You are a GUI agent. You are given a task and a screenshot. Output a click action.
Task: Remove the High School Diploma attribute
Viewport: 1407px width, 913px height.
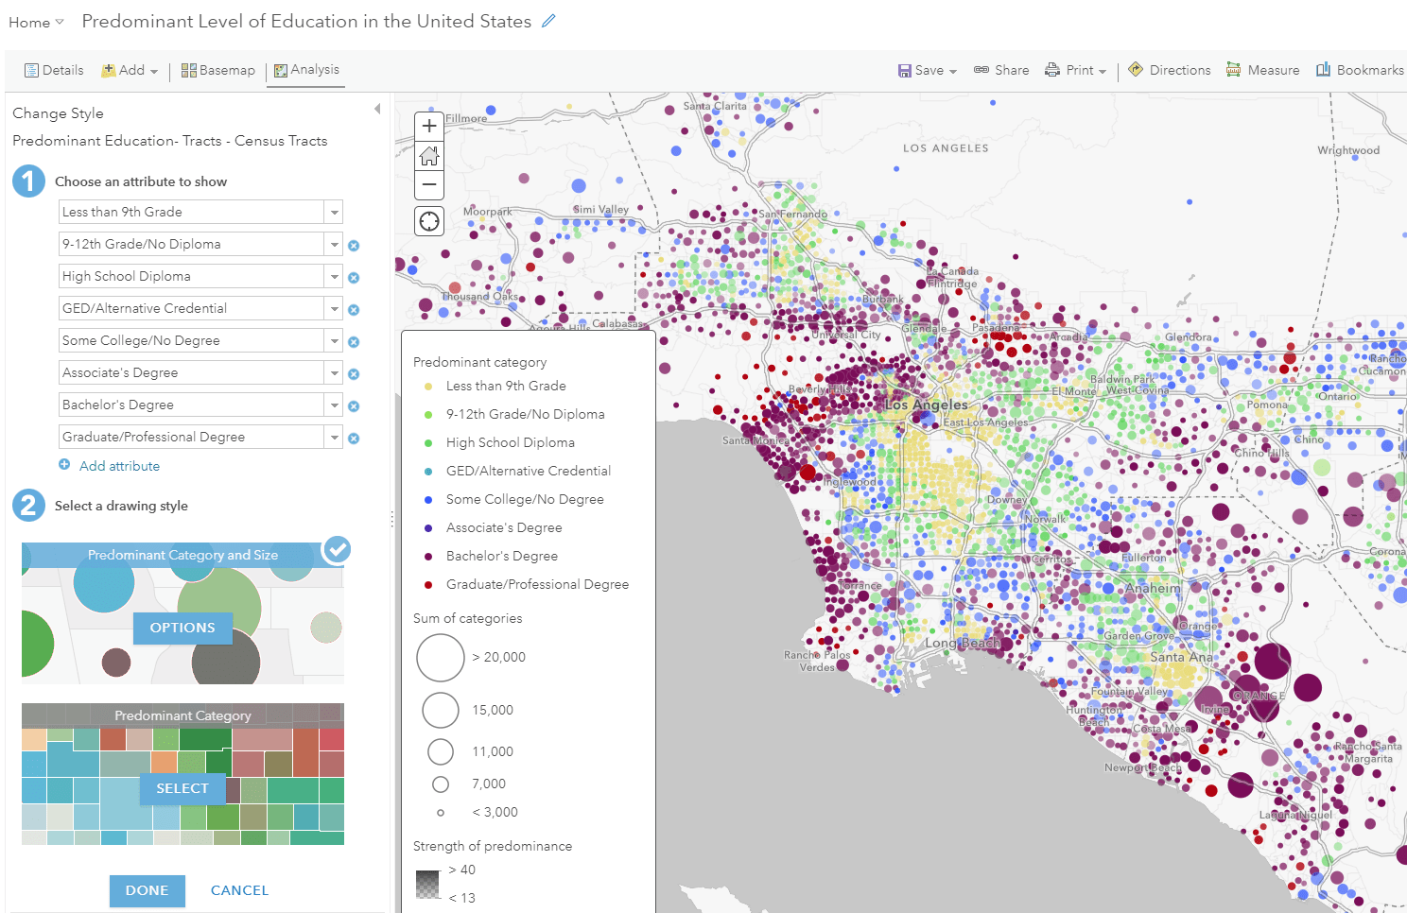[x=354, y=278]
